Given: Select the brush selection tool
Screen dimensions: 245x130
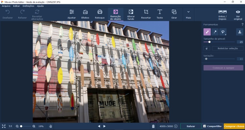Looking at the screenshot, I should (x=207, y=32).
